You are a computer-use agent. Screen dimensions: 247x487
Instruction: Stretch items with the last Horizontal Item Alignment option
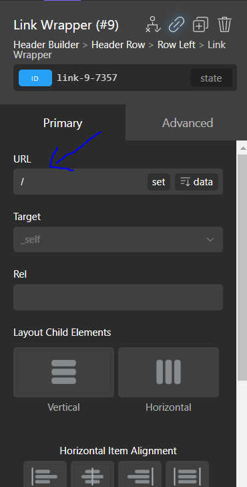pyautogui.click(x=187, y=474)
